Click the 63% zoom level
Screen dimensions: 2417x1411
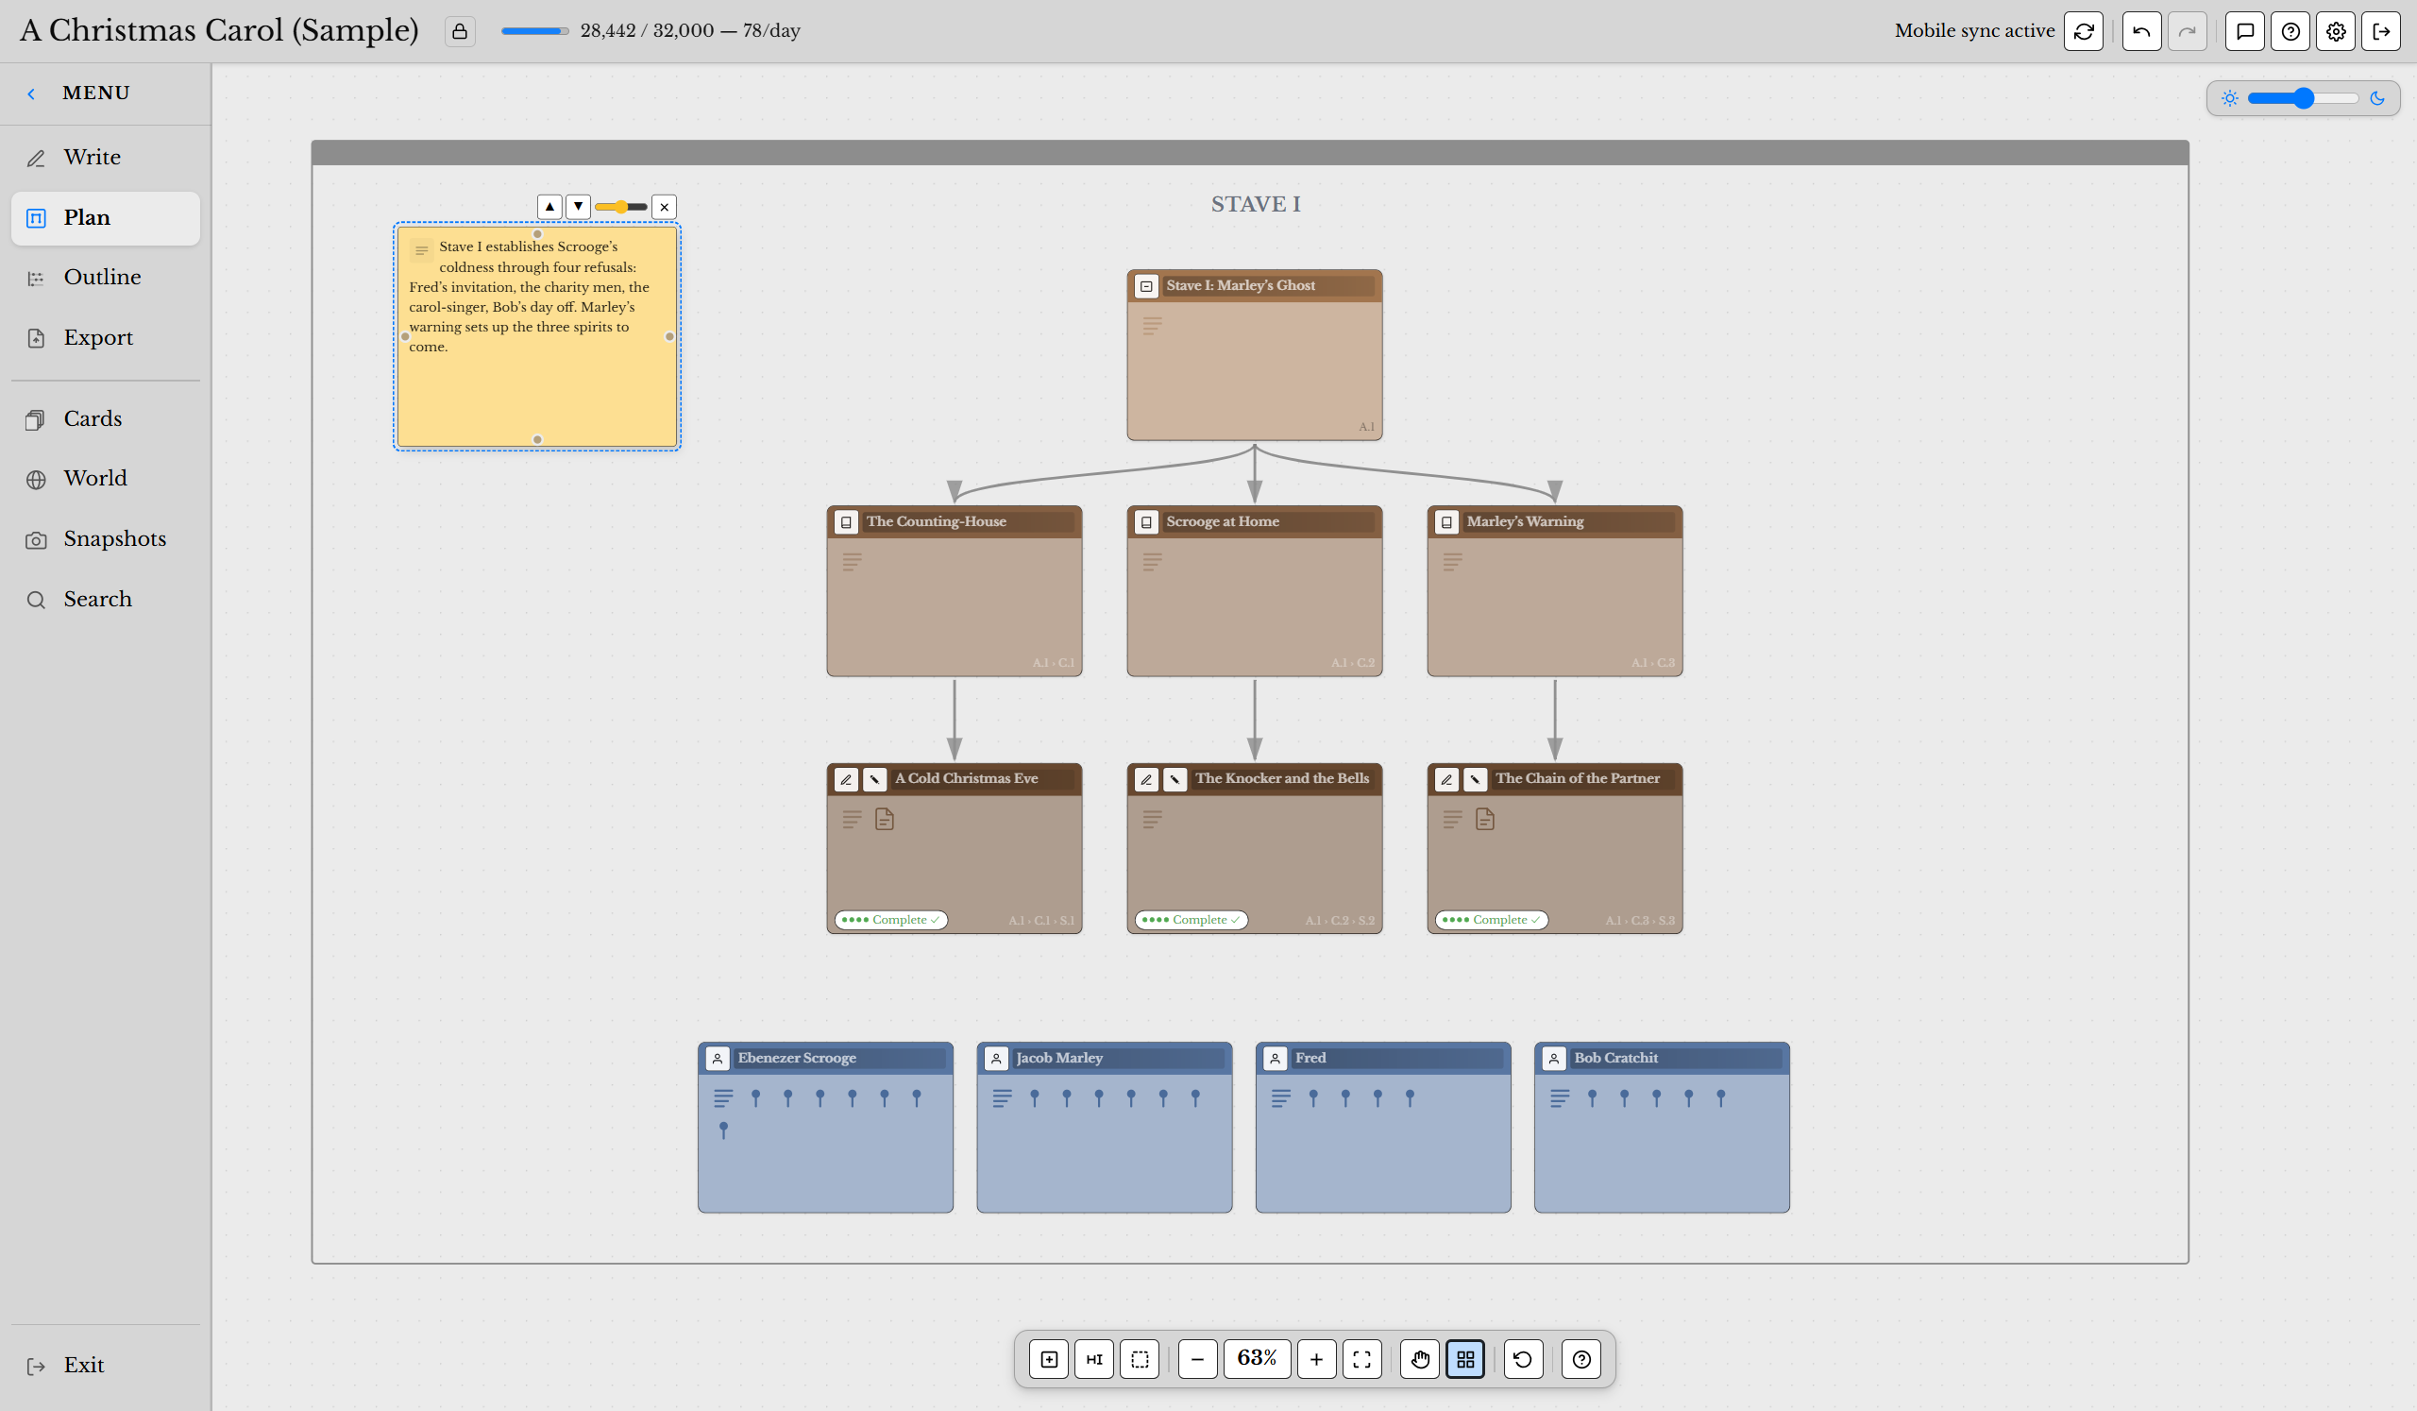point(1257,1359)
